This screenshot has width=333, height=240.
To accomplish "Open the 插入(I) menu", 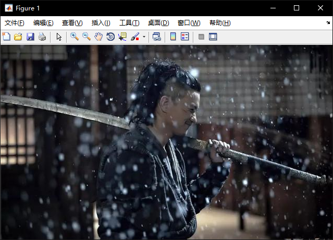I will click(x=101, y=23).
